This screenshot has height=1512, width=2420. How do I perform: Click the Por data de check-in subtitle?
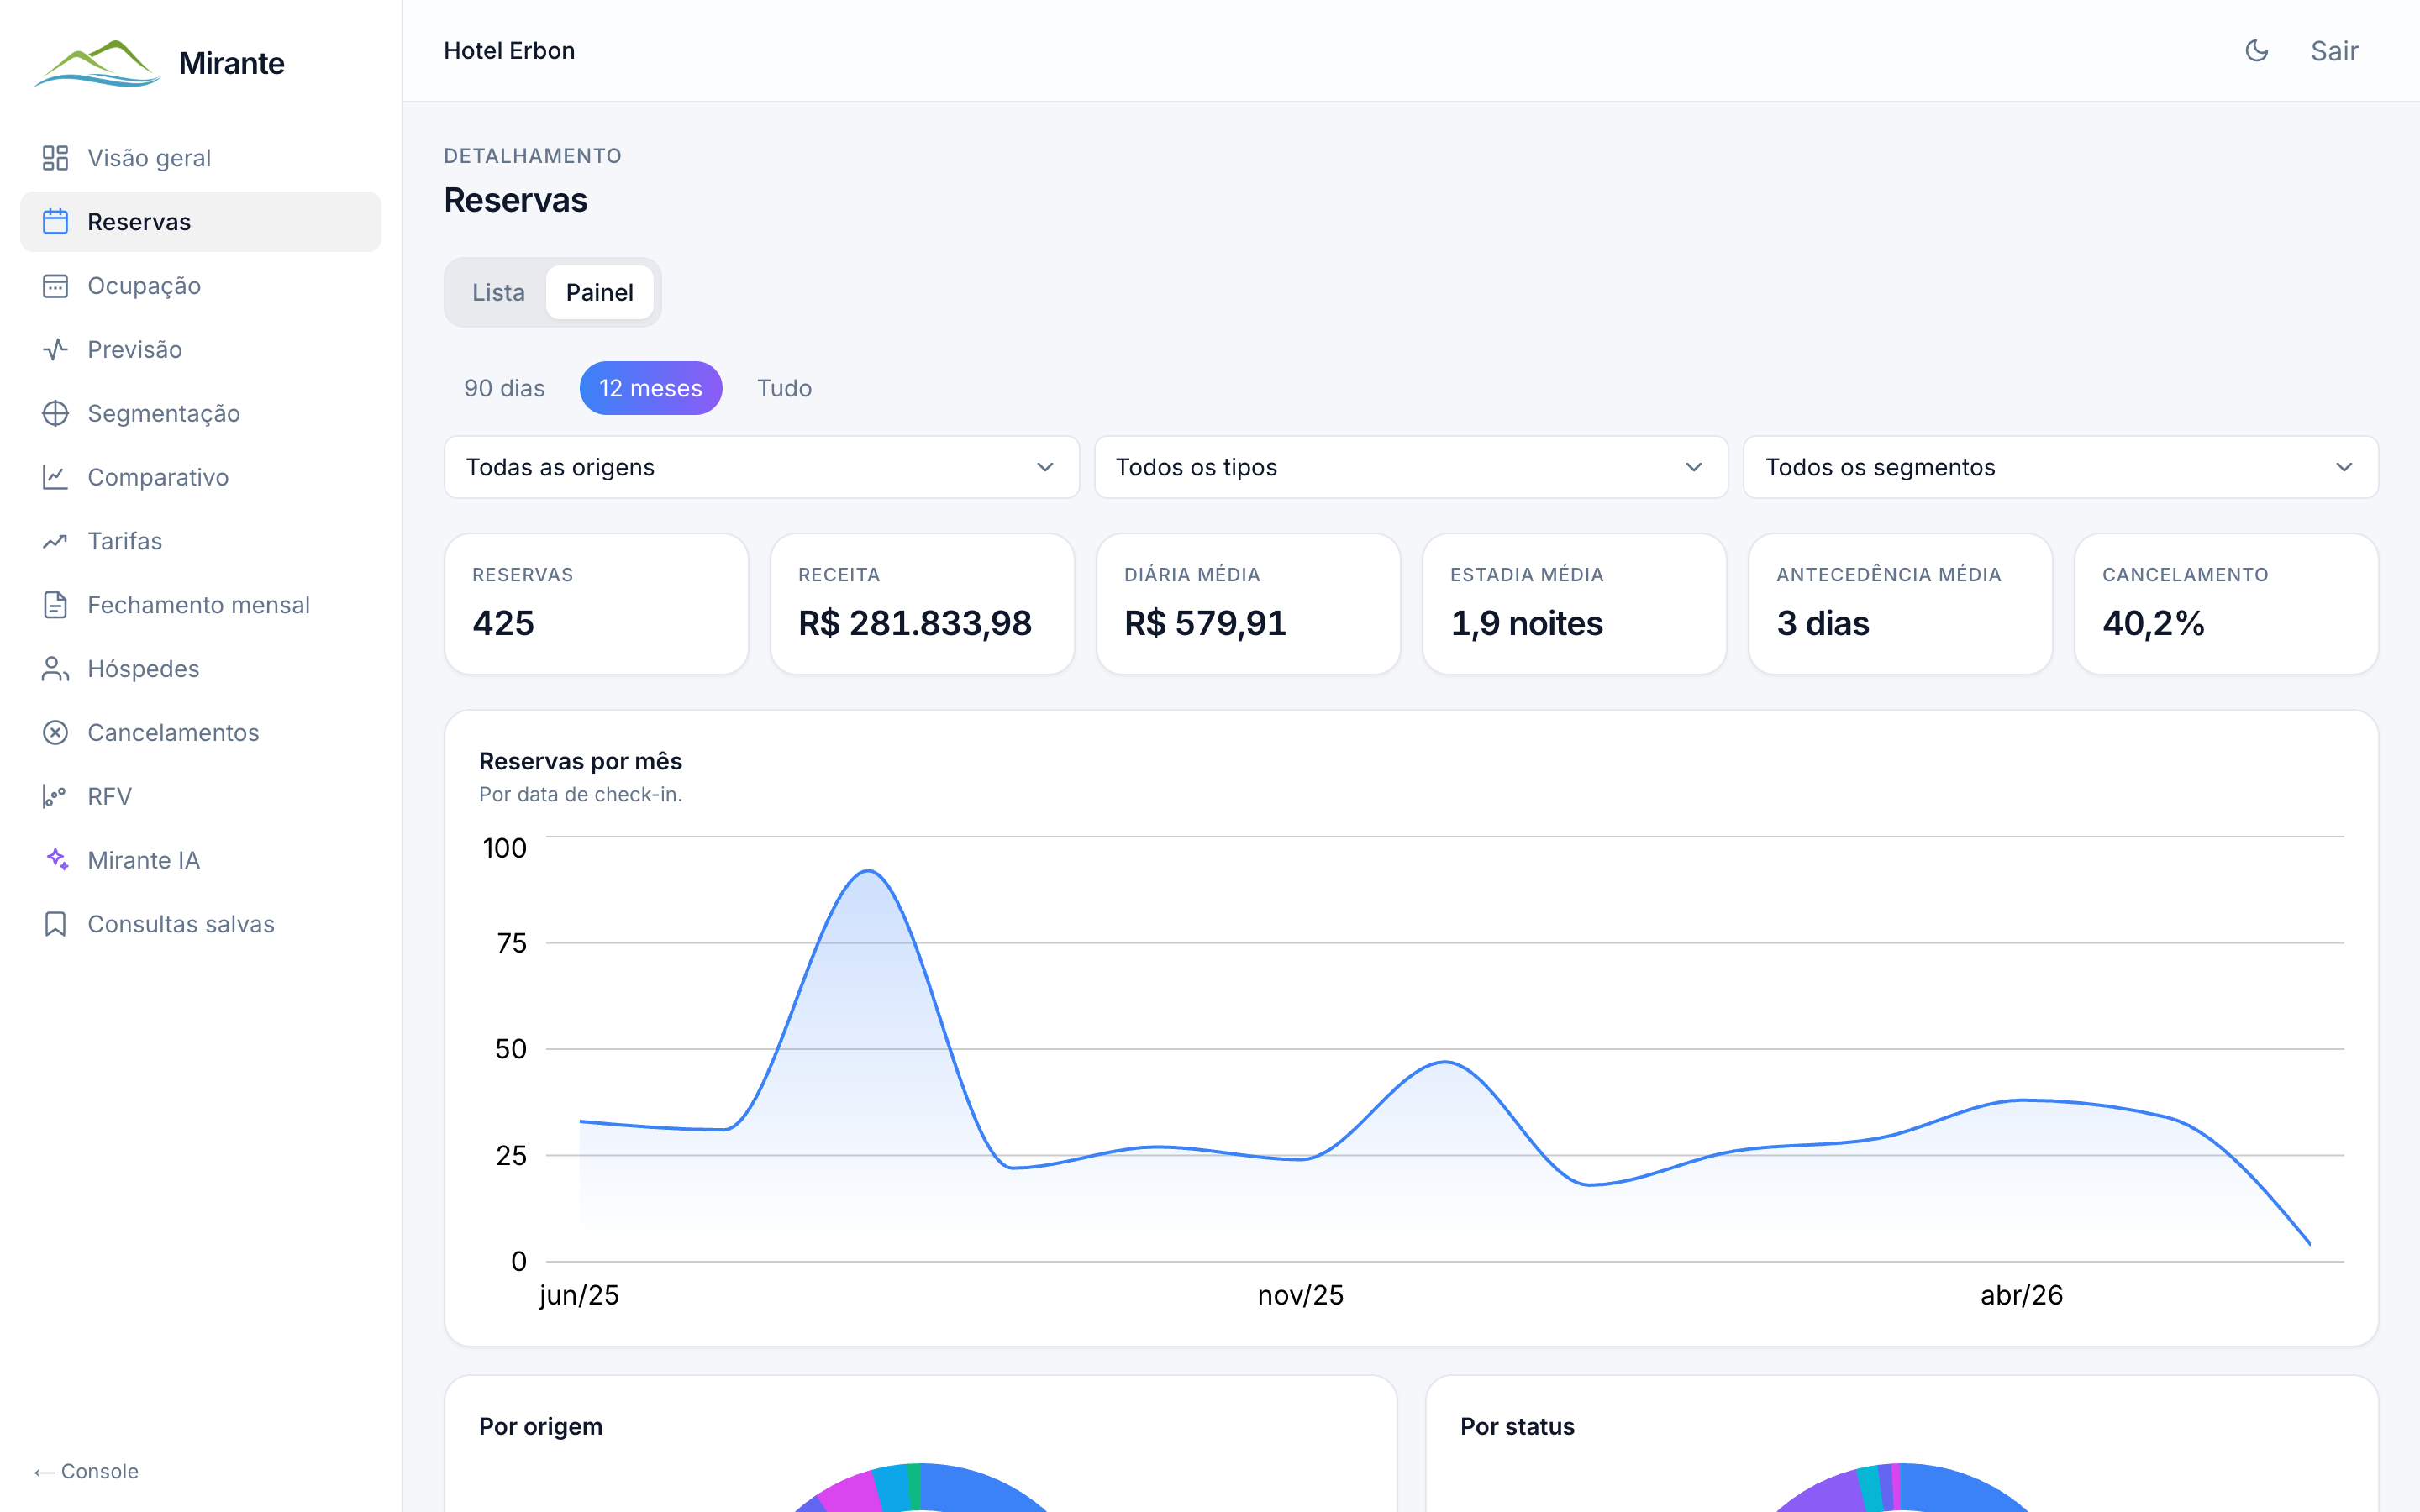click(x=581, y=794)
